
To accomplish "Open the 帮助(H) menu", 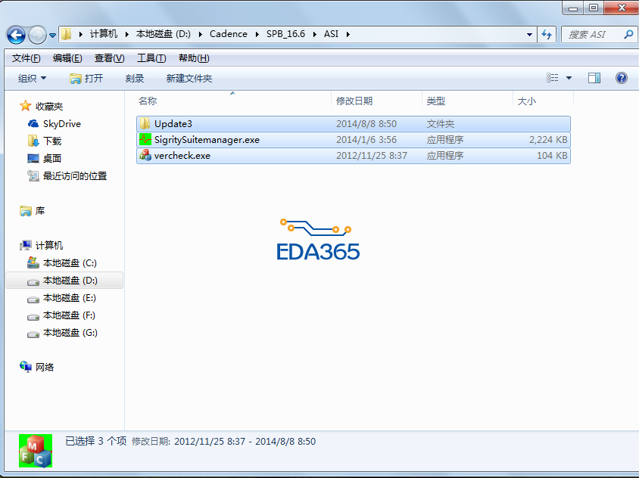I will [x=194, y=58].
